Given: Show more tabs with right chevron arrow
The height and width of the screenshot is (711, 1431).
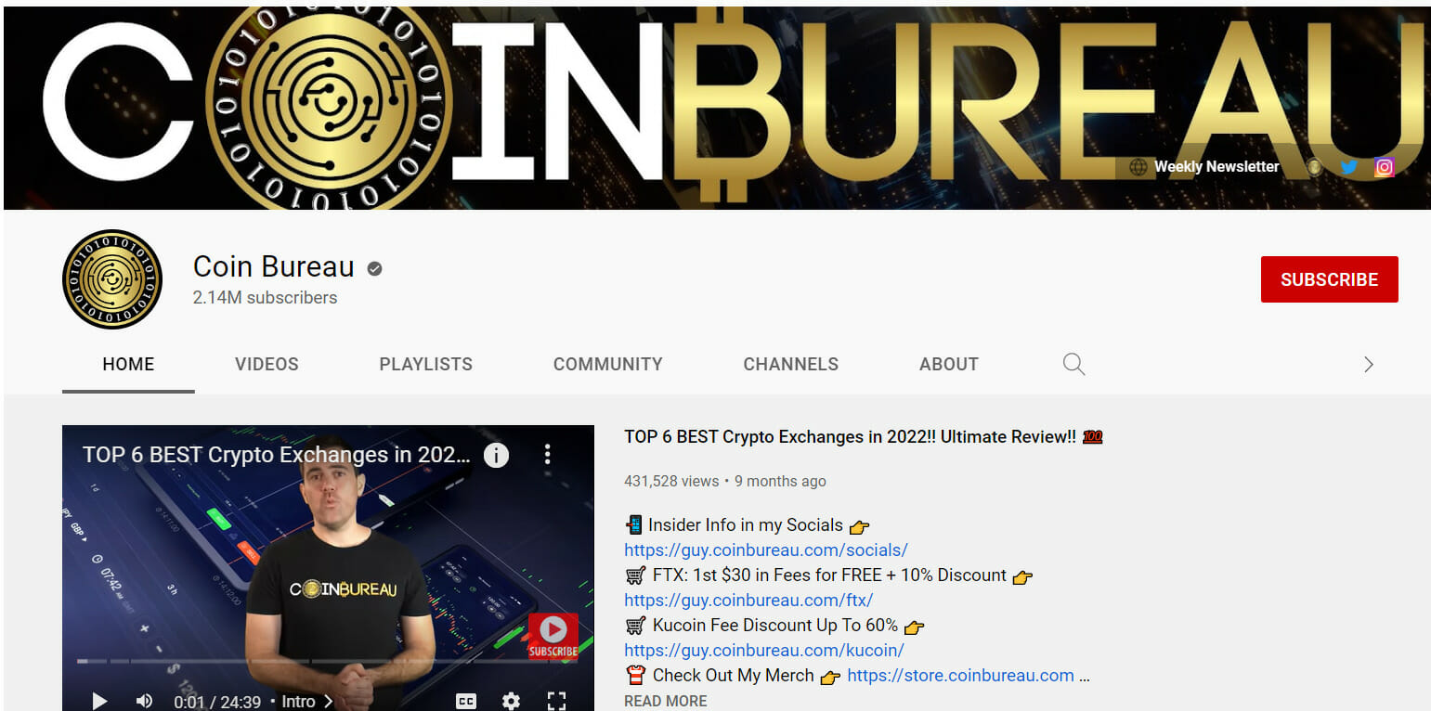Looking at the screenshot, I should 1368,364.
